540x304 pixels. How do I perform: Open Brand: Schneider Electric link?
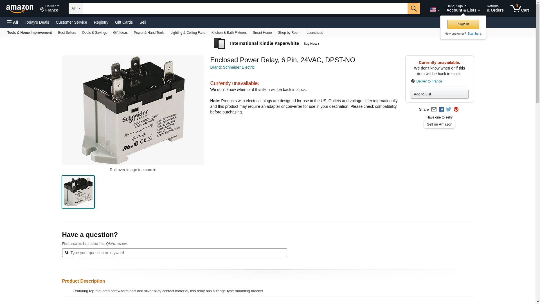pyautogui.click(x=232, y=67)
